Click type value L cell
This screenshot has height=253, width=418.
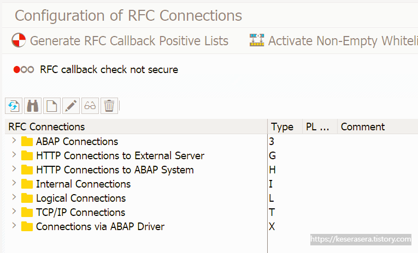pos(272,198)
